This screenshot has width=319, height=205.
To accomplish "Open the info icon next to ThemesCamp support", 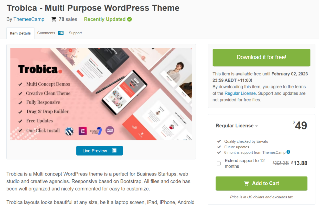I will 288,152.
